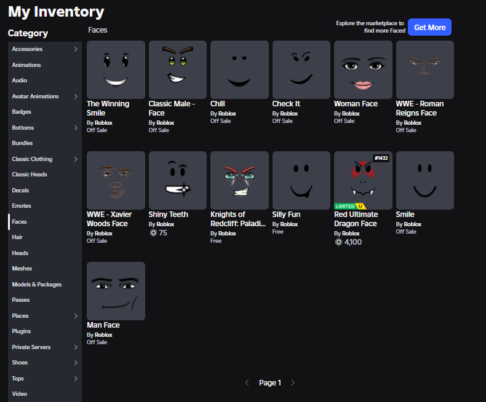486x402 pixels.
Task: Open WWE - Roman Reigns Face thumbnail
Action: pyautogui.click(x=425, y=69)
